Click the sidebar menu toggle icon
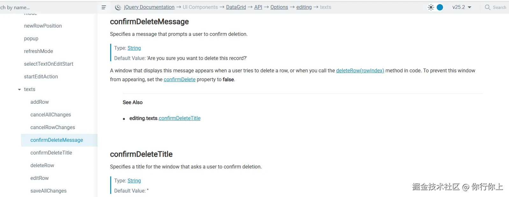The width and height of the screenshot is (509, 197). [x=104, y=7]
